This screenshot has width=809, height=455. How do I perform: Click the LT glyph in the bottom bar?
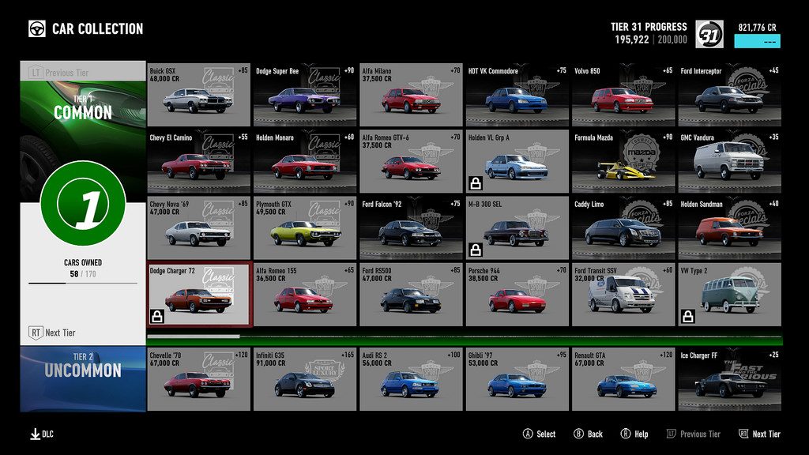[672, 434]
